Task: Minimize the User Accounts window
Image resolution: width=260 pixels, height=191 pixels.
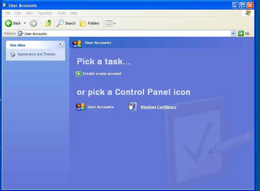Action: click(x=235, y=5)
